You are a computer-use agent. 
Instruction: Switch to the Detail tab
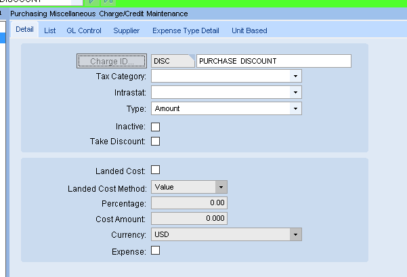(24, 29)
